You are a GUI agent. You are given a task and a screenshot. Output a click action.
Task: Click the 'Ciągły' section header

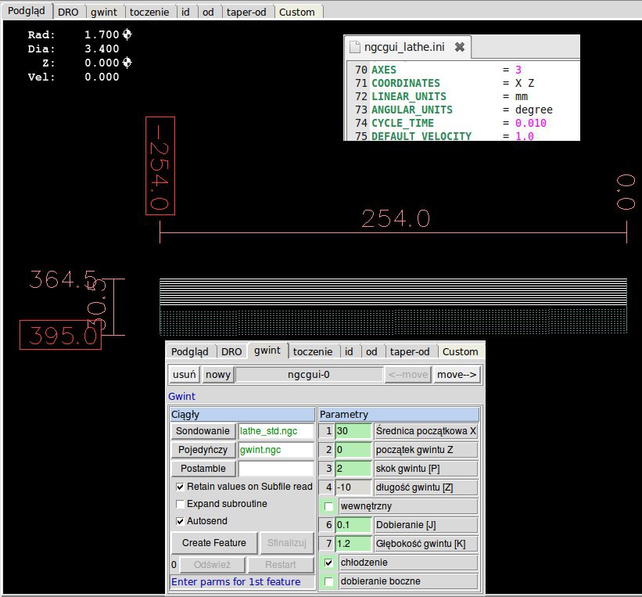point(242,415)
